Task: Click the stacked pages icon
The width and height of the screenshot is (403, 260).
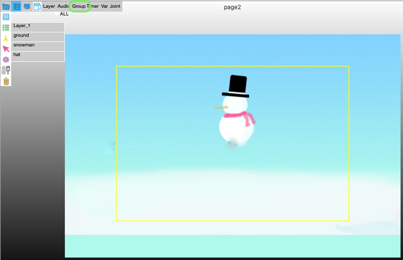Action: click(x=37, y=6)
